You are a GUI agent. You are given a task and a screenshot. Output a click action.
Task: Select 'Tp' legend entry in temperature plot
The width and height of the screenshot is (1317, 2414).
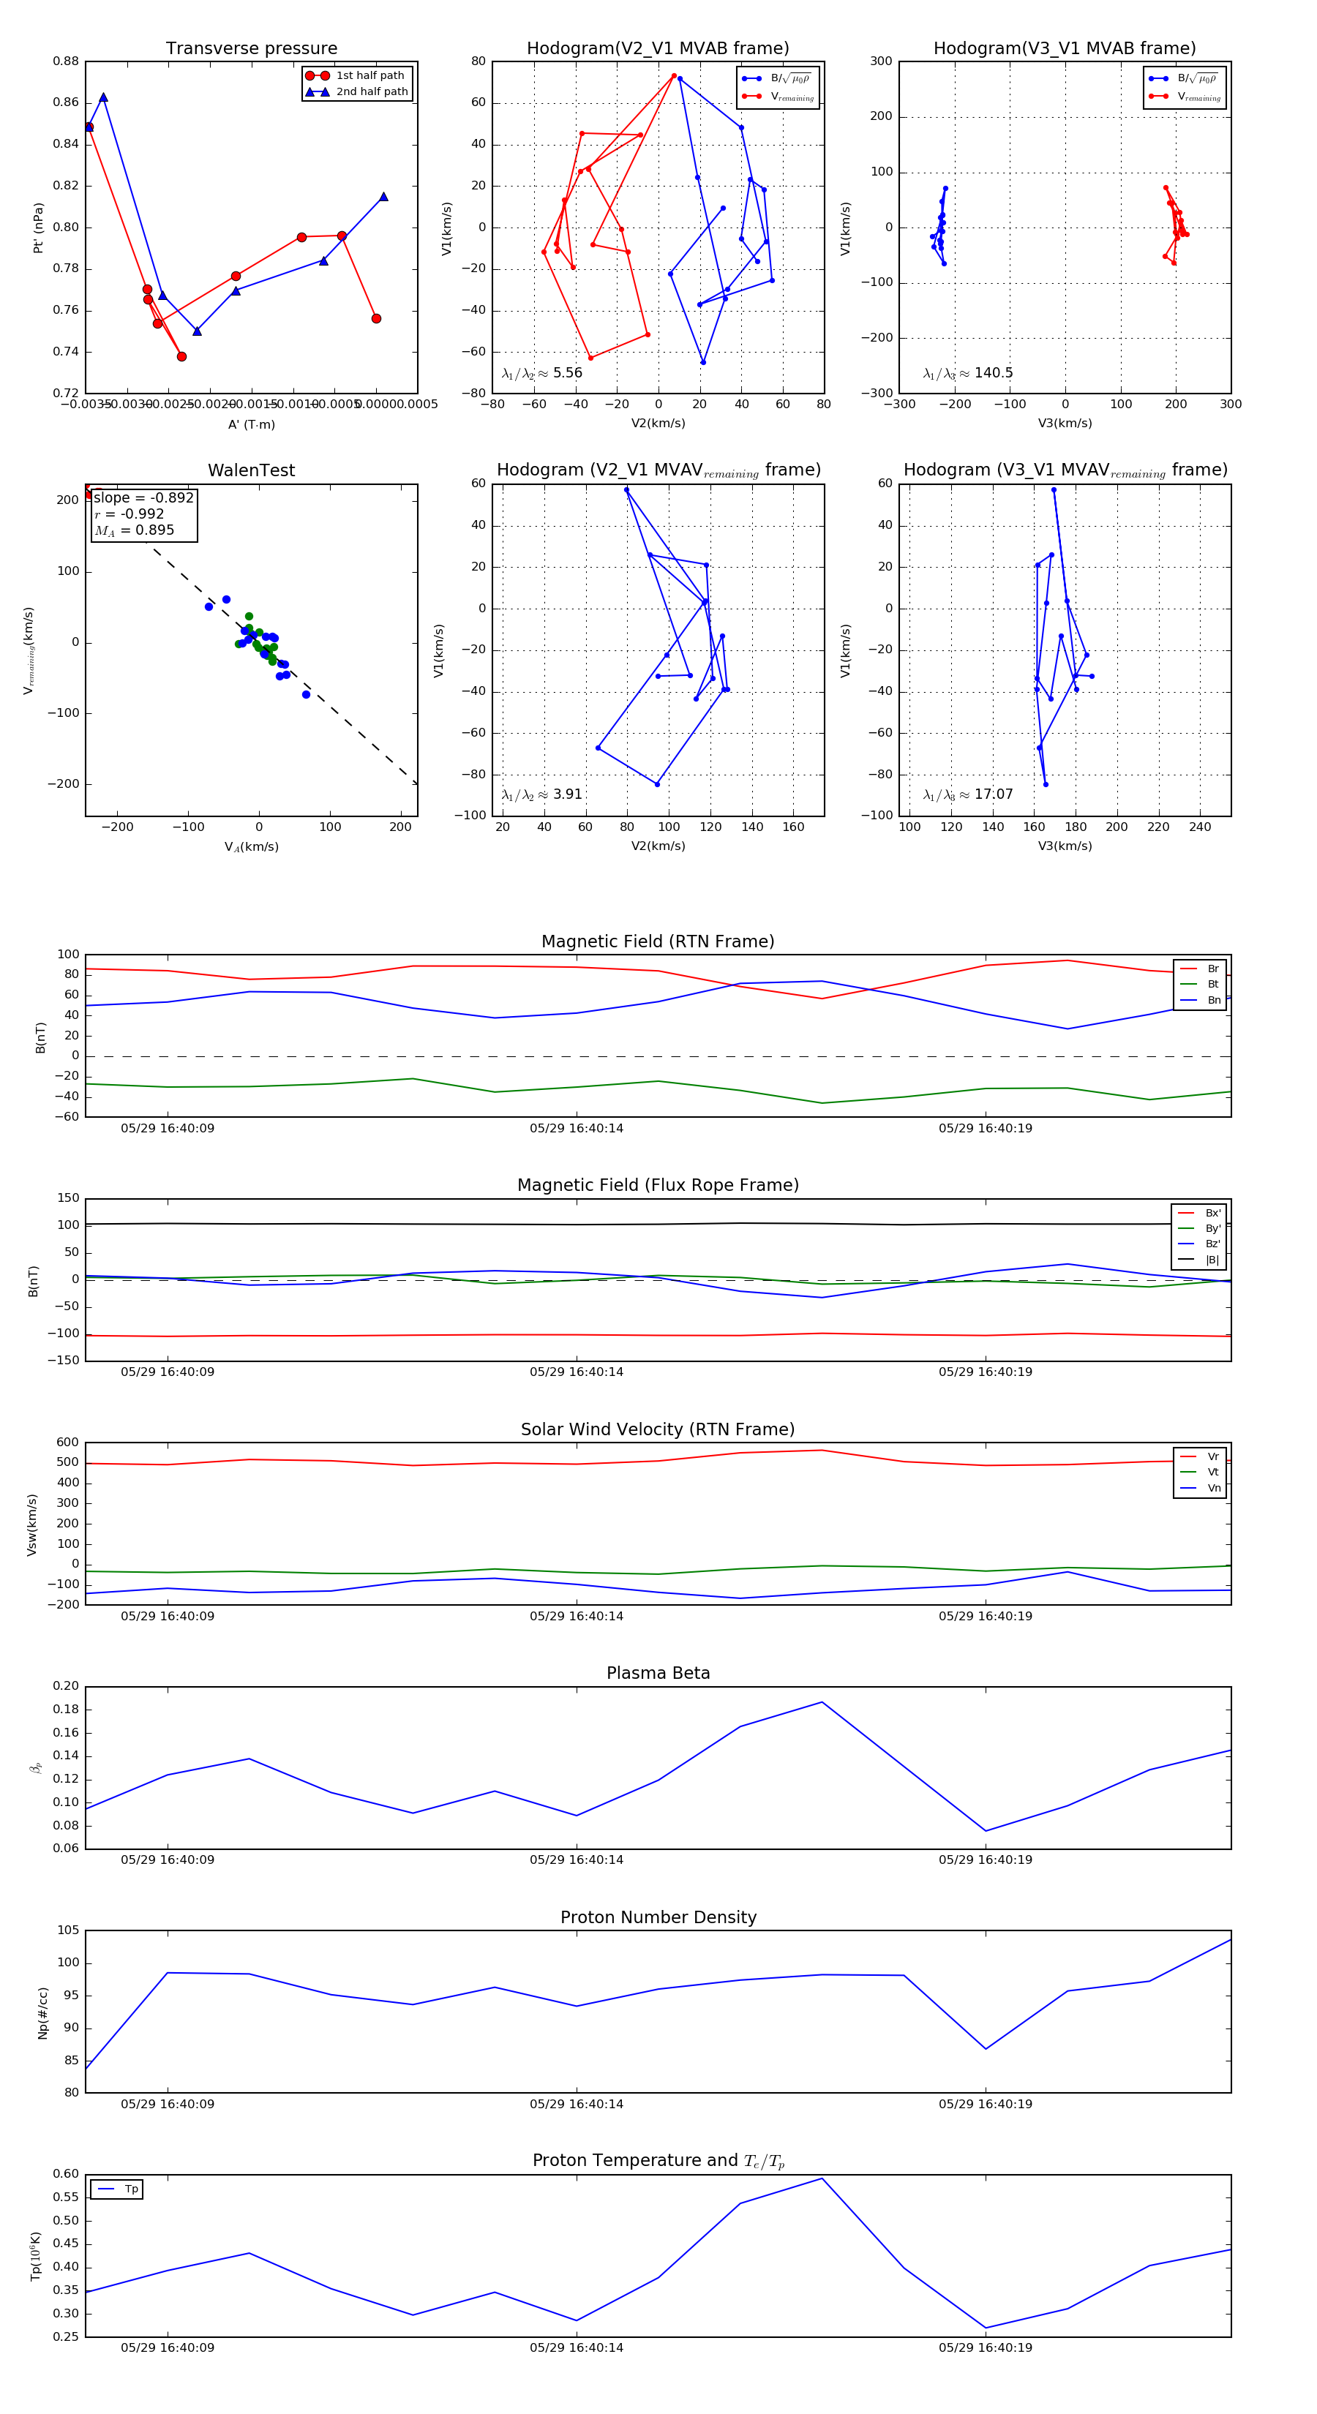117,2189
